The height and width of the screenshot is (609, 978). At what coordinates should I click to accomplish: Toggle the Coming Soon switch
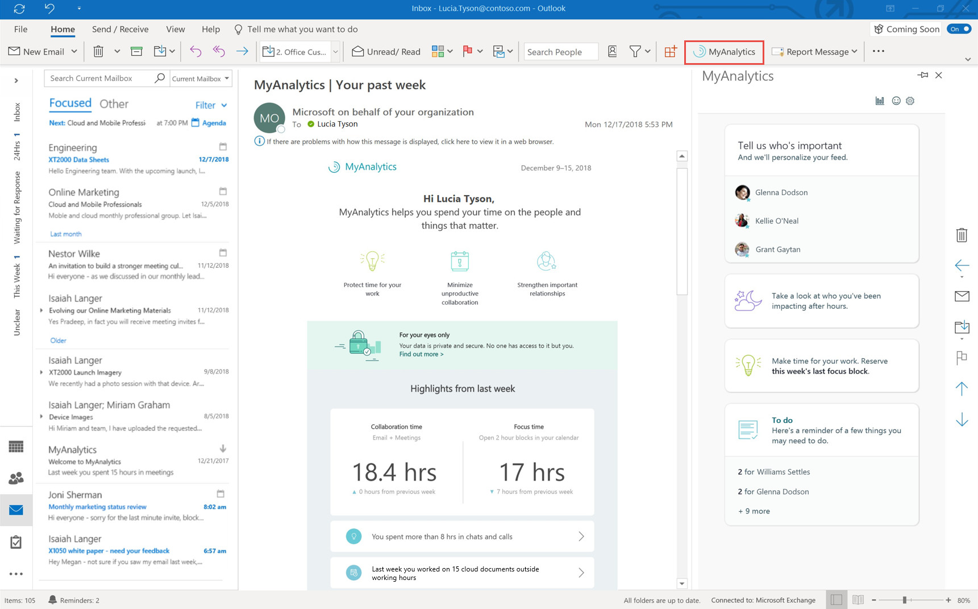point(959,29)
